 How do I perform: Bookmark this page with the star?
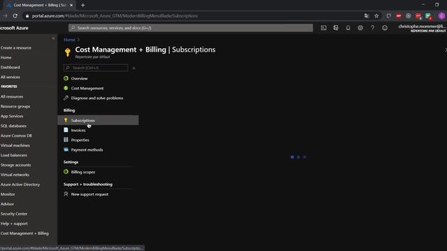pyautogui.click(x=376, y=16)
